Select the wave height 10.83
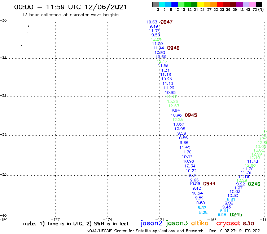 tap(160, 53)
